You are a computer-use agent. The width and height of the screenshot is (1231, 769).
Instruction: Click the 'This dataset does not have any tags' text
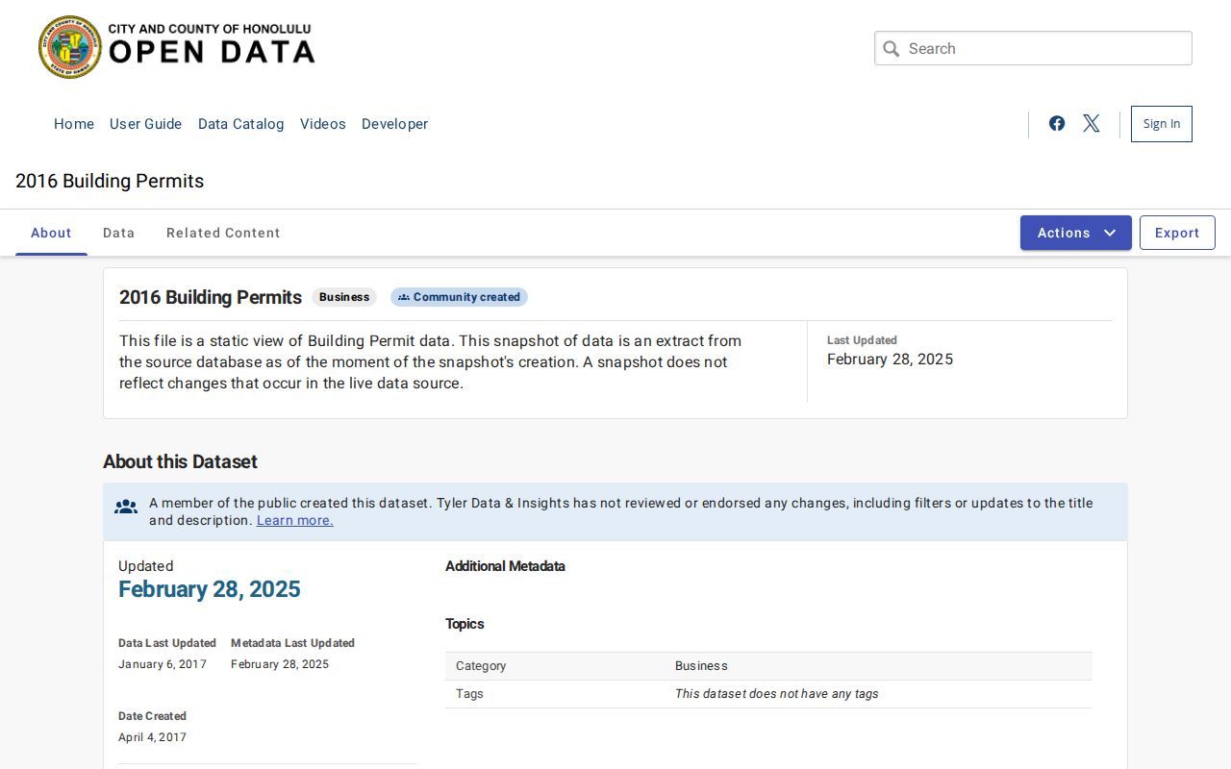coord(777,694)
